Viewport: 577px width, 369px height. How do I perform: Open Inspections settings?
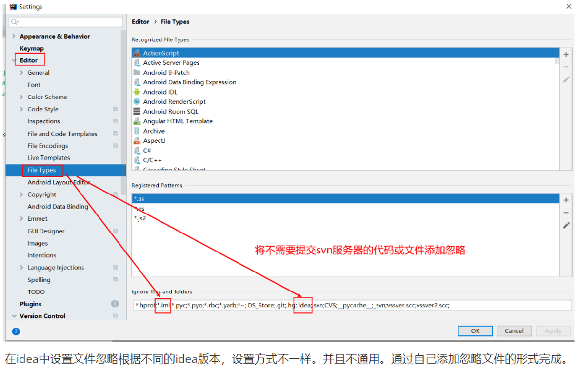[x=43, y=121]
